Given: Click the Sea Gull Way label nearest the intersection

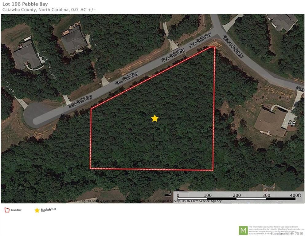Looking at the screenshot, I should click(x=200, y=40).
